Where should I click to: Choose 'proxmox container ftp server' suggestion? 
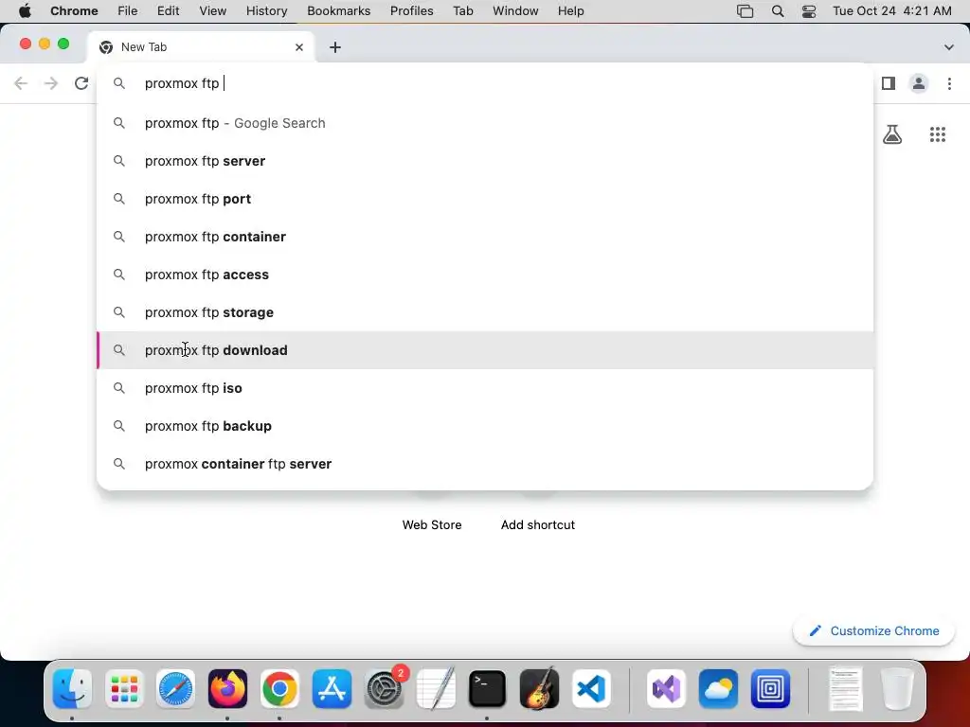click(485, 464)
